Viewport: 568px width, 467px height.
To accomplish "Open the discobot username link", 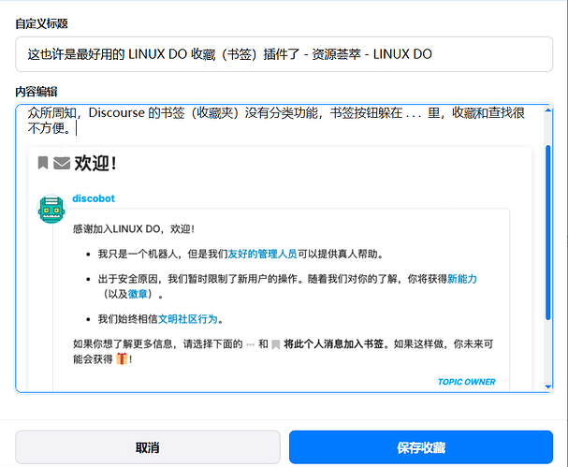I will (x=94, y=198).
